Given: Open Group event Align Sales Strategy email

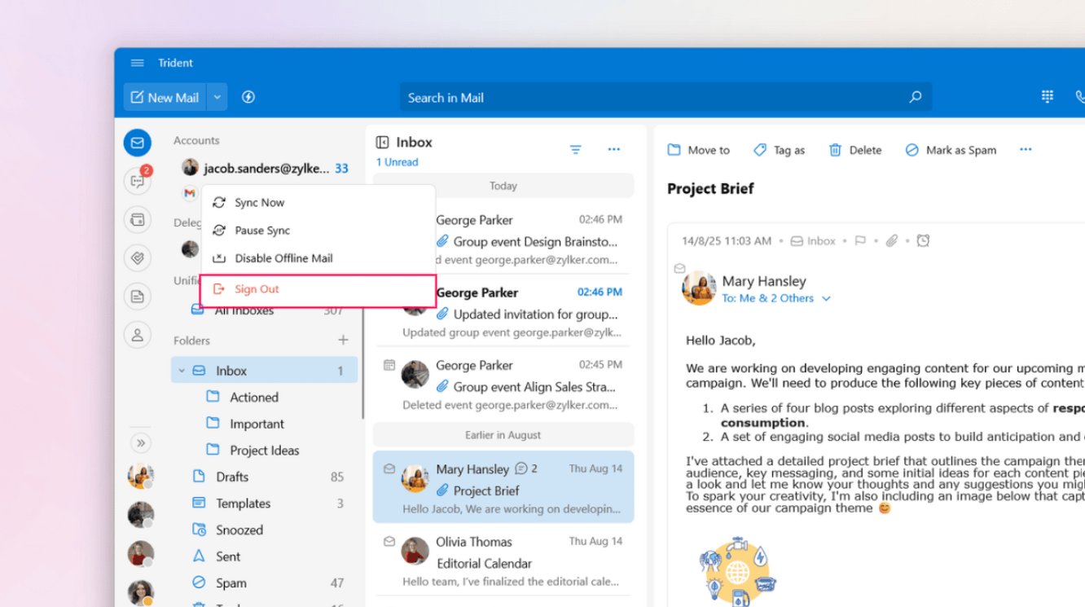Looking at the screenshot, I should (503, 383).
